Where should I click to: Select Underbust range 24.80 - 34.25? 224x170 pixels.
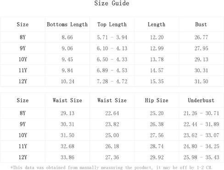201,147
